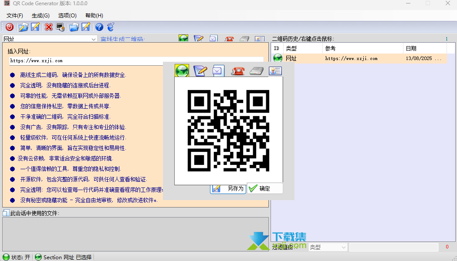Click the ID column header
This screenshot has height=261, width=457.
point(276,48)
